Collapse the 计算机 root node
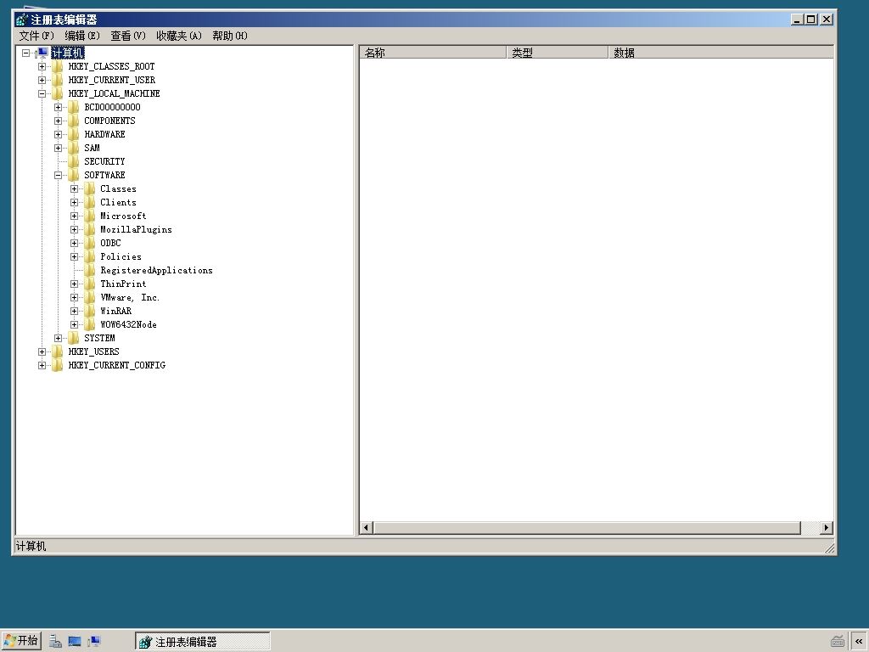This screenshot has width=869, height=652. pos(25,53)
